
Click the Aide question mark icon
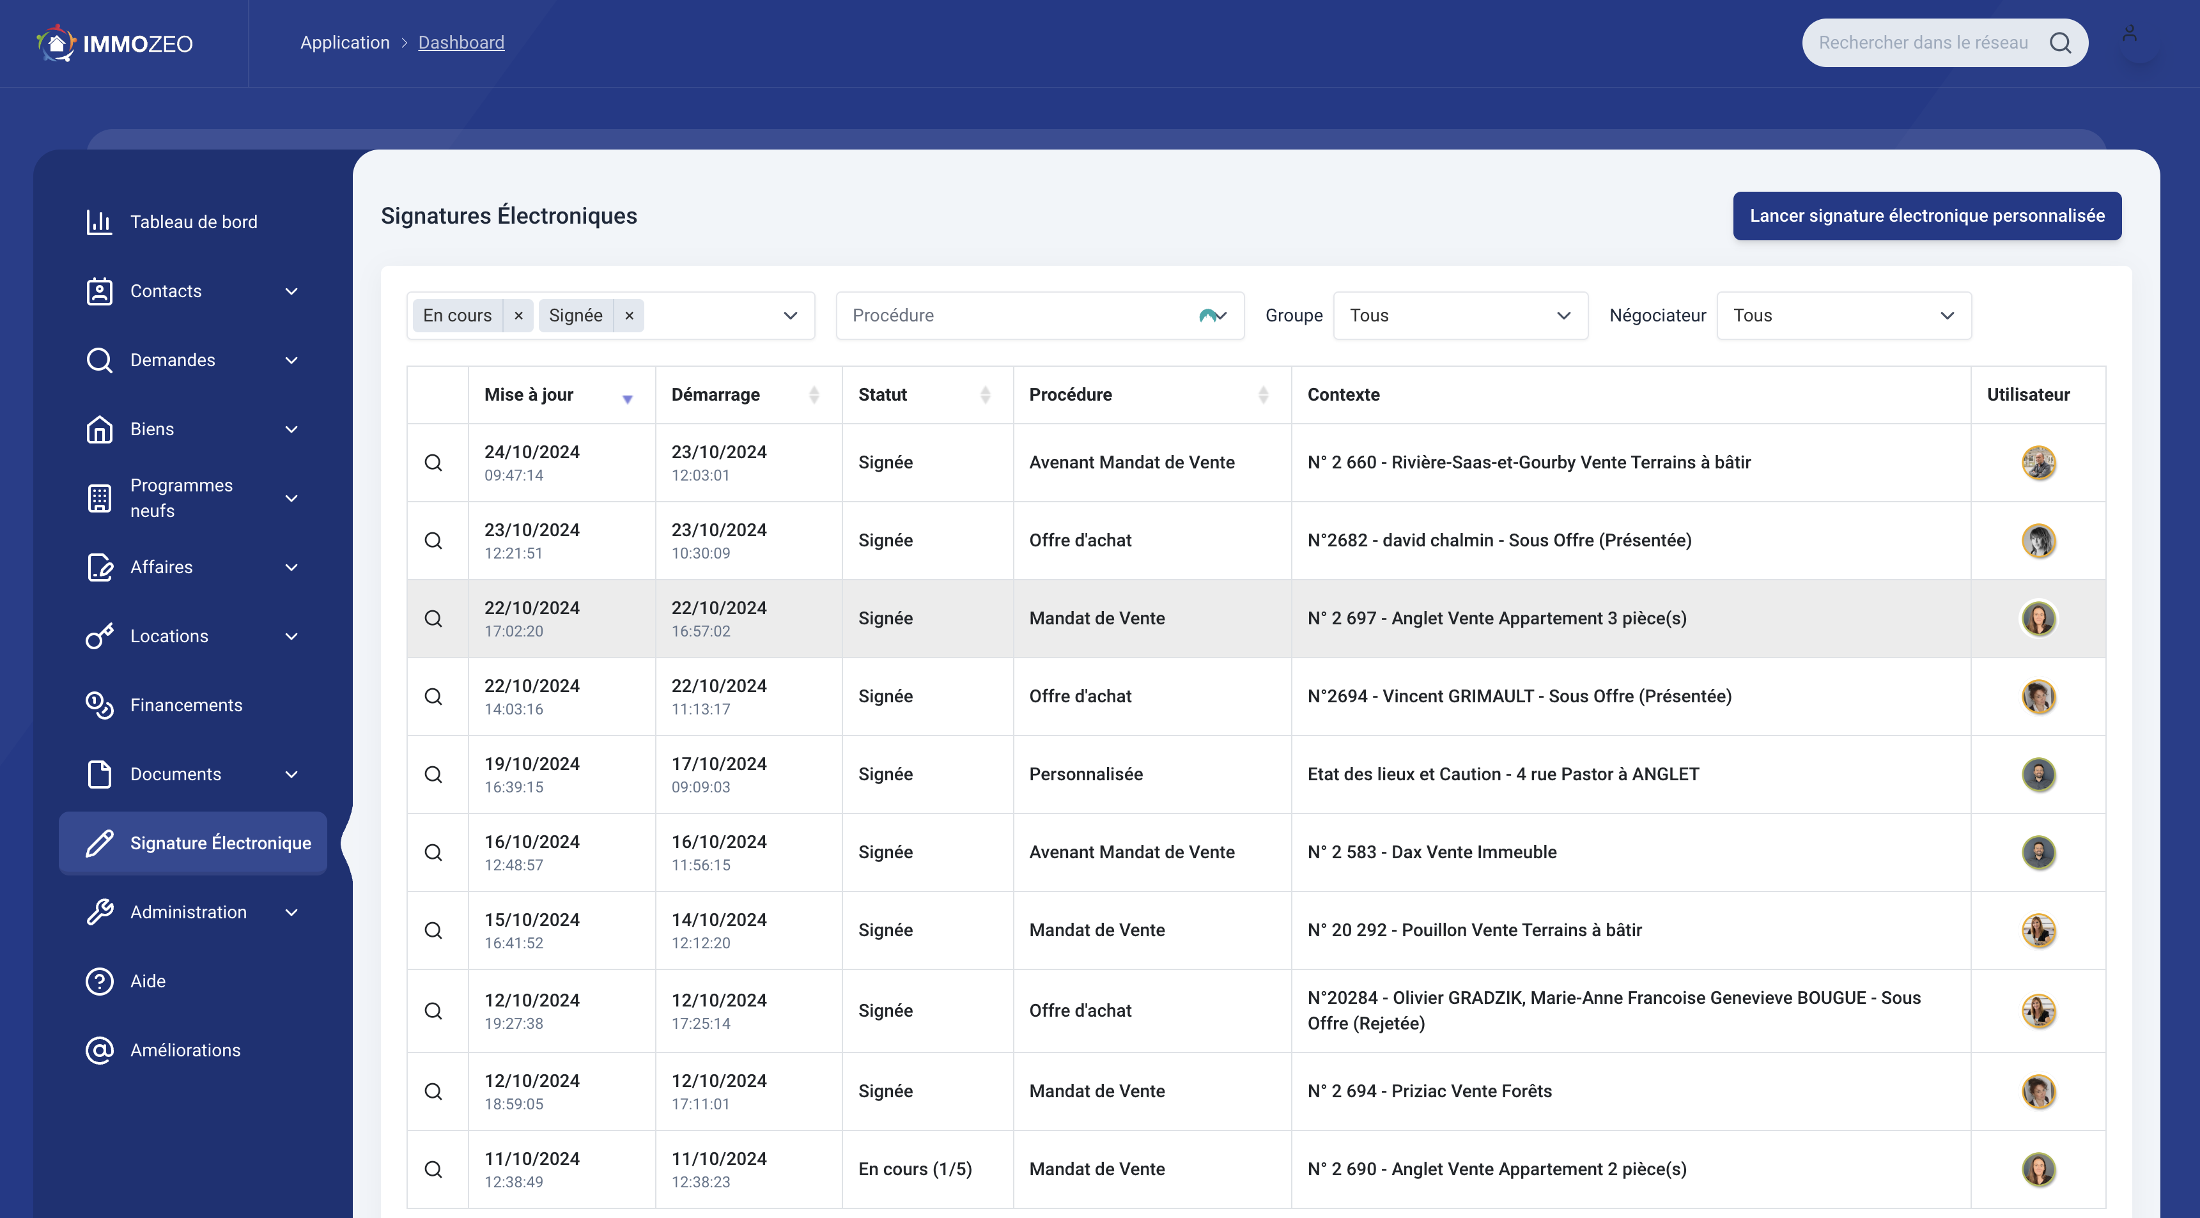click(x=99, y=982)
